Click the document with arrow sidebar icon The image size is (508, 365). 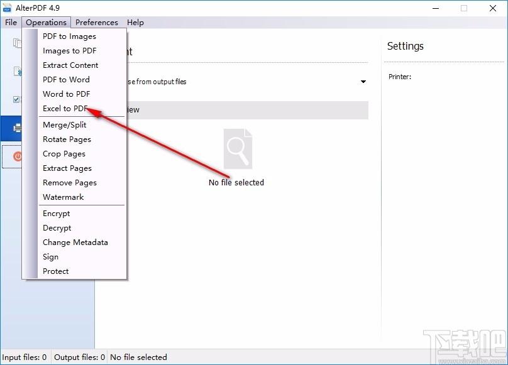click(x=18, y=71)
